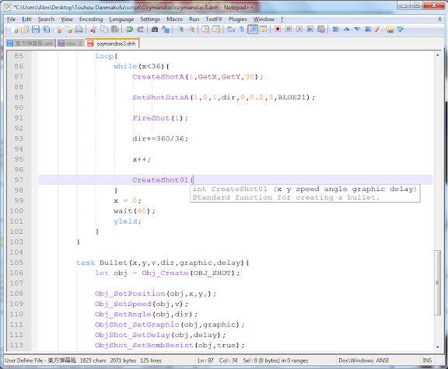
Task: Click Synchronize Vertical Scrolling icon
Action: pyautogui.click(x=205, y=29)
